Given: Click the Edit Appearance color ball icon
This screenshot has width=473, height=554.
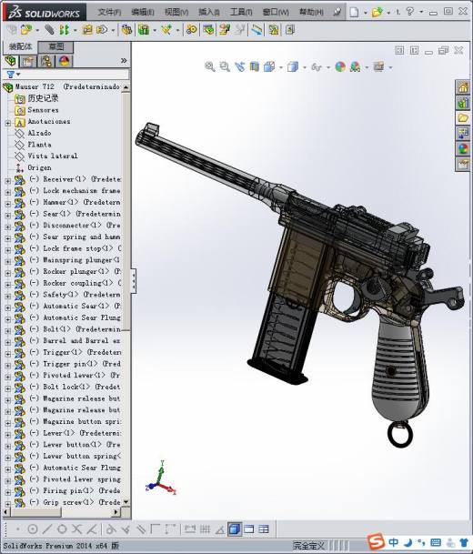Looking at the screenshot, I should [x=340, y=66].
